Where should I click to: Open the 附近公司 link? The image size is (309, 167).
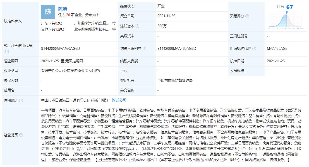[x=119, y=100]
